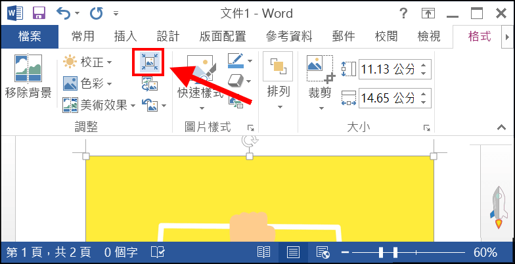Click the Compress Pictures icon
This screenshot has width=515, height=264.
point(150,62)
